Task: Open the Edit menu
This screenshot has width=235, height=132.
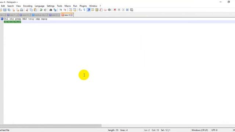Action: [x=3, y=6]
